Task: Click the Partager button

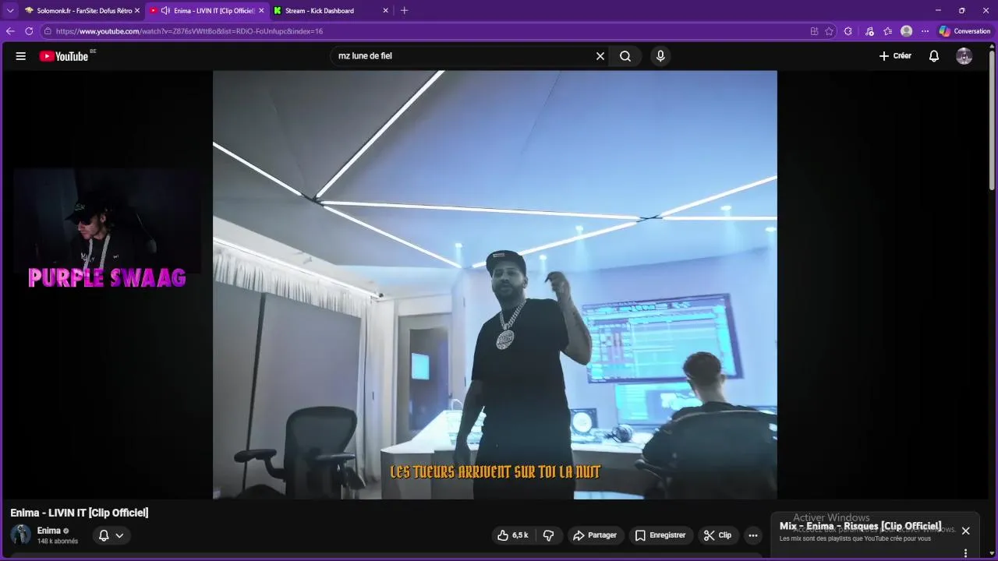Action: (594, 535)
